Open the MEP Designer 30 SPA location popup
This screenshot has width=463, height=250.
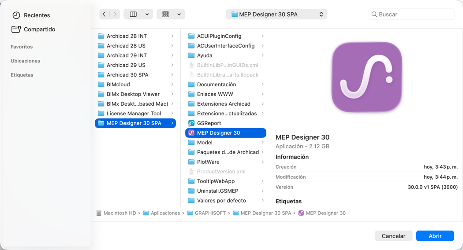click(x=276, y=14)
